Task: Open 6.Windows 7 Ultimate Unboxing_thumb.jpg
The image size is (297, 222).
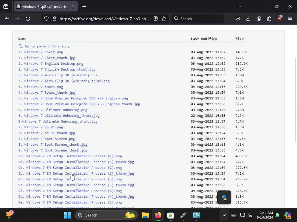Action: coord(58,121)
